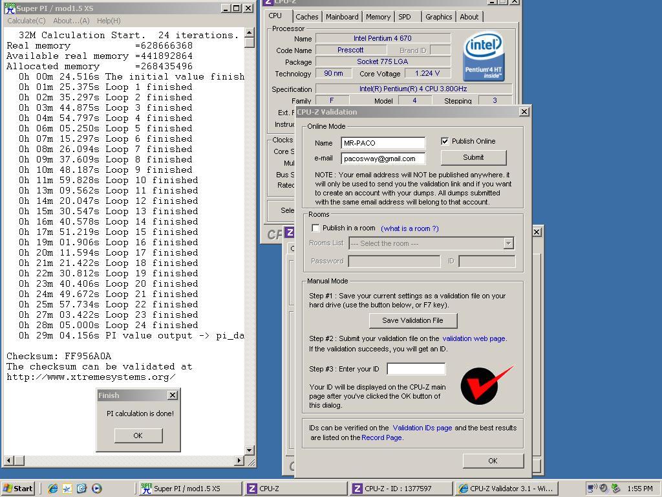Image resolution: width=662 pixels, height=497 pixels.
Task: Enable Publish in a room checkbox
Action: click(315, 228)
